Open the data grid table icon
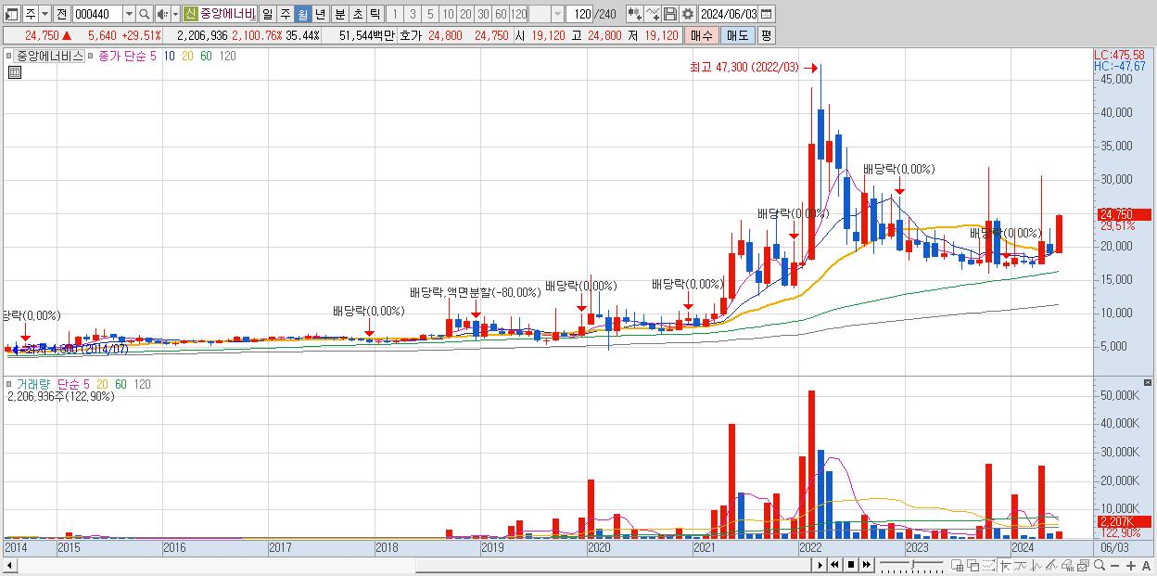1157x576 pixels. click(14, 73)
